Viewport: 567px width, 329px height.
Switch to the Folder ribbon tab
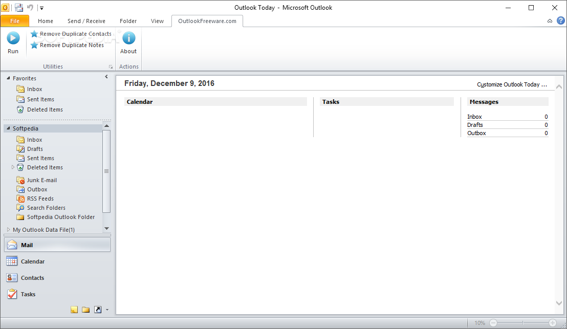(128, 21)
